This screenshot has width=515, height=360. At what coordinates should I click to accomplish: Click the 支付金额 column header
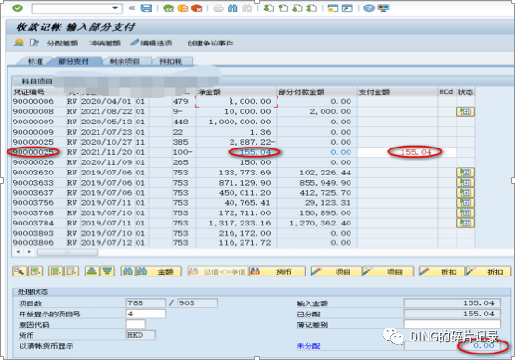coord(398,92)
